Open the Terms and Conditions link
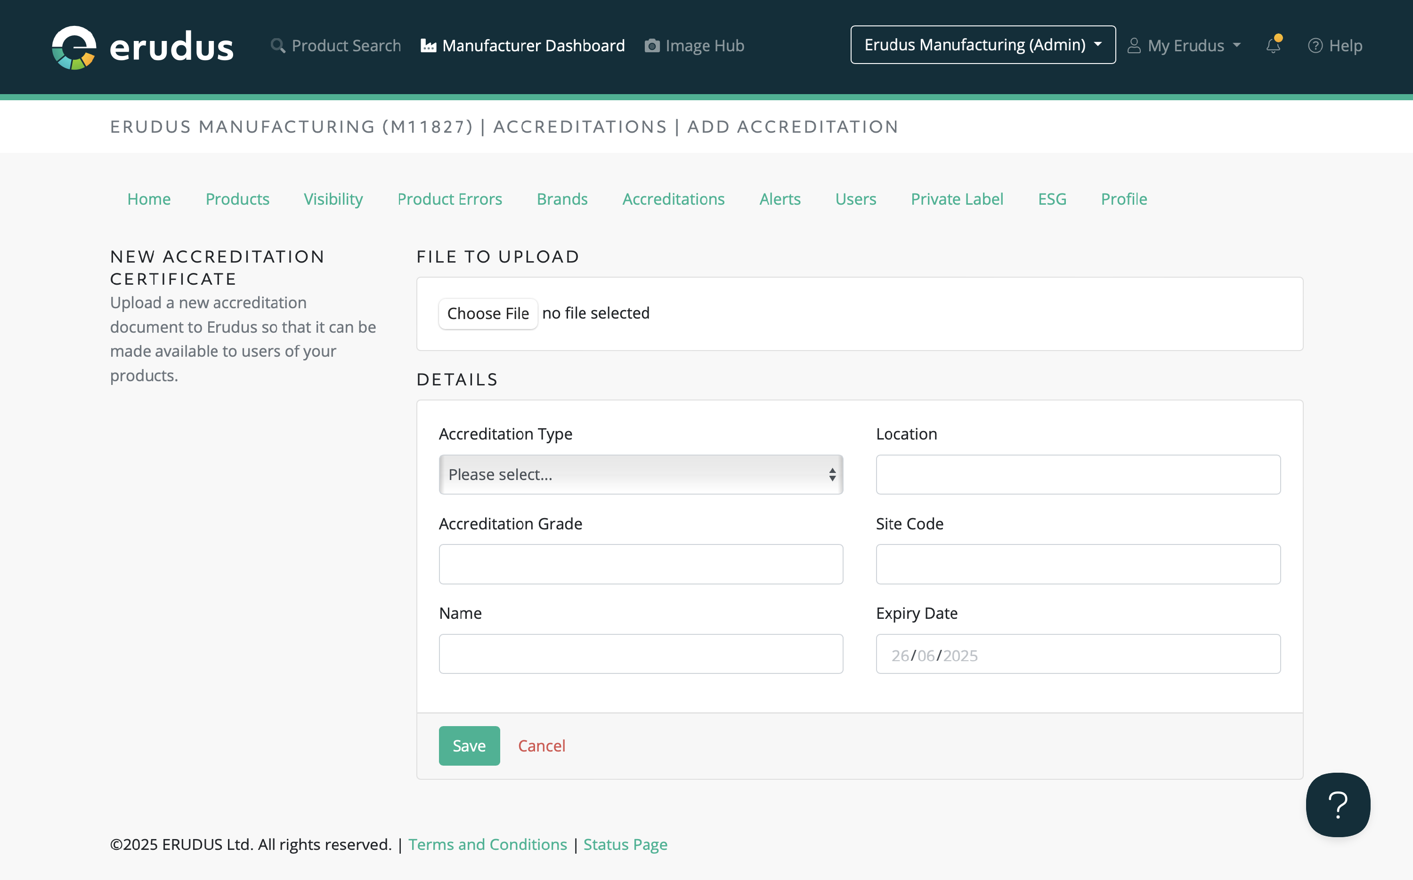The width and height of the screenshot is (1413, 880). [x=487, y=844]
